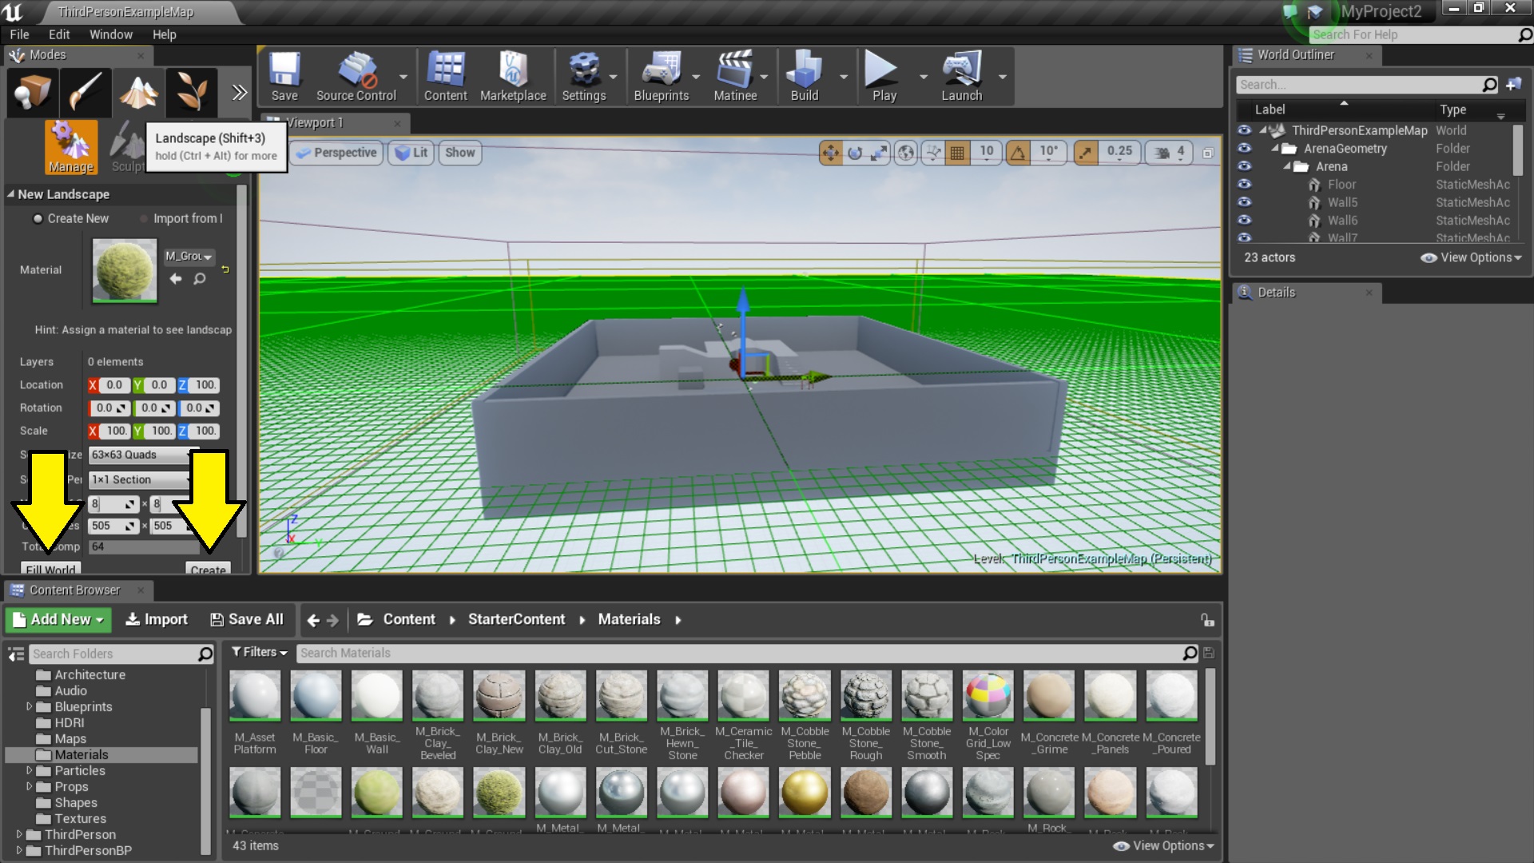Open the Play options dropdown arrow
This screenshot has width=1534, height=863.
tap(924, 77)
